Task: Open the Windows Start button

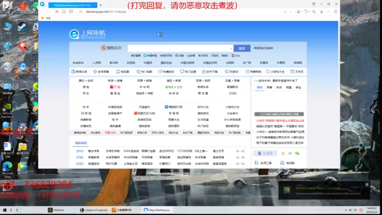Action: tap(4, 210)
